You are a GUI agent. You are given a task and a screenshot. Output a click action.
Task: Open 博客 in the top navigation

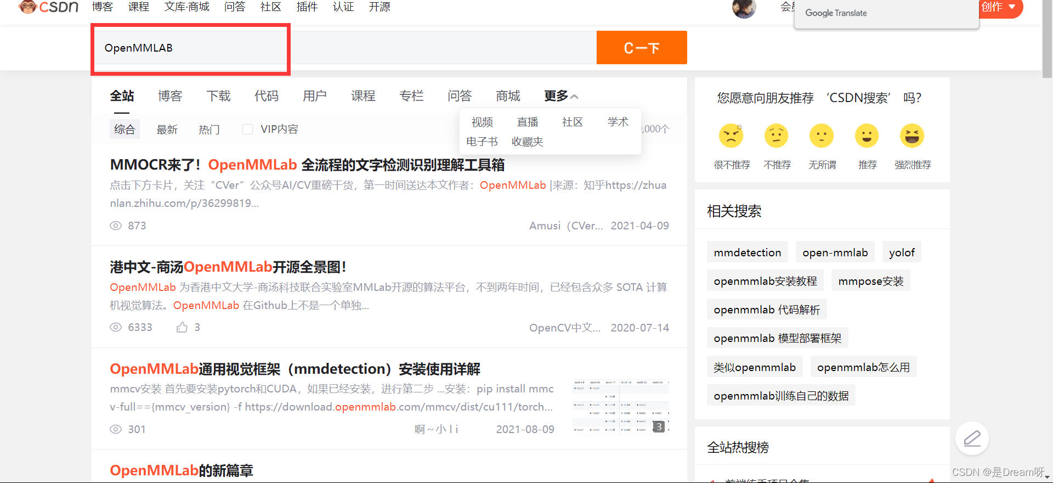(x=103, y=7)
